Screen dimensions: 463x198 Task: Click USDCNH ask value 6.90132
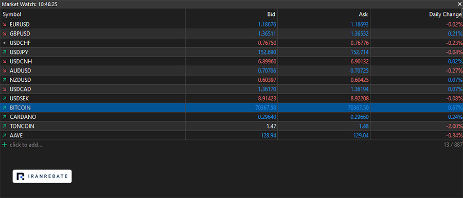(x=360, y=62)
